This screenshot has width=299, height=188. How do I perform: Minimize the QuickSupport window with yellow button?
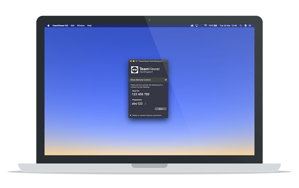pos(133,61)
